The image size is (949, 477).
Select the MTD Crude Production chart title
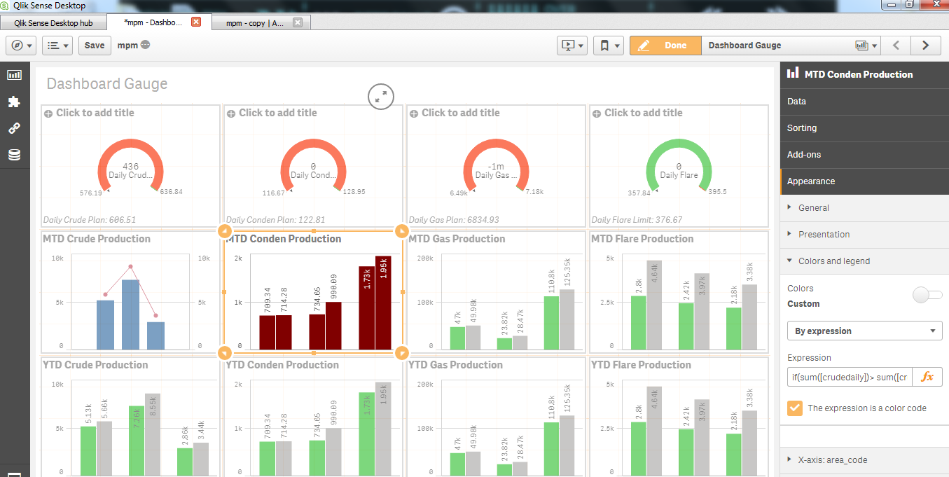tap(97, 239)
